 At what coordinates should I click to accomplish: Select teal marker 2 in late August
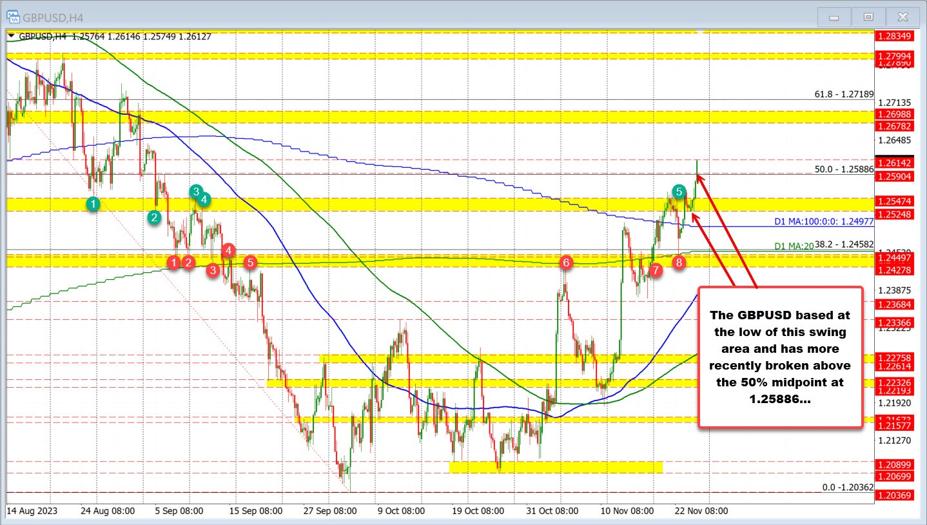(153, 218)
